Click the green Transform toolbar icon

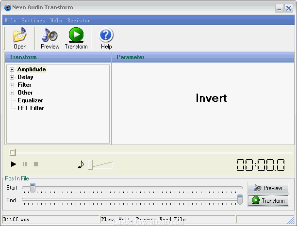pos(76,38)
